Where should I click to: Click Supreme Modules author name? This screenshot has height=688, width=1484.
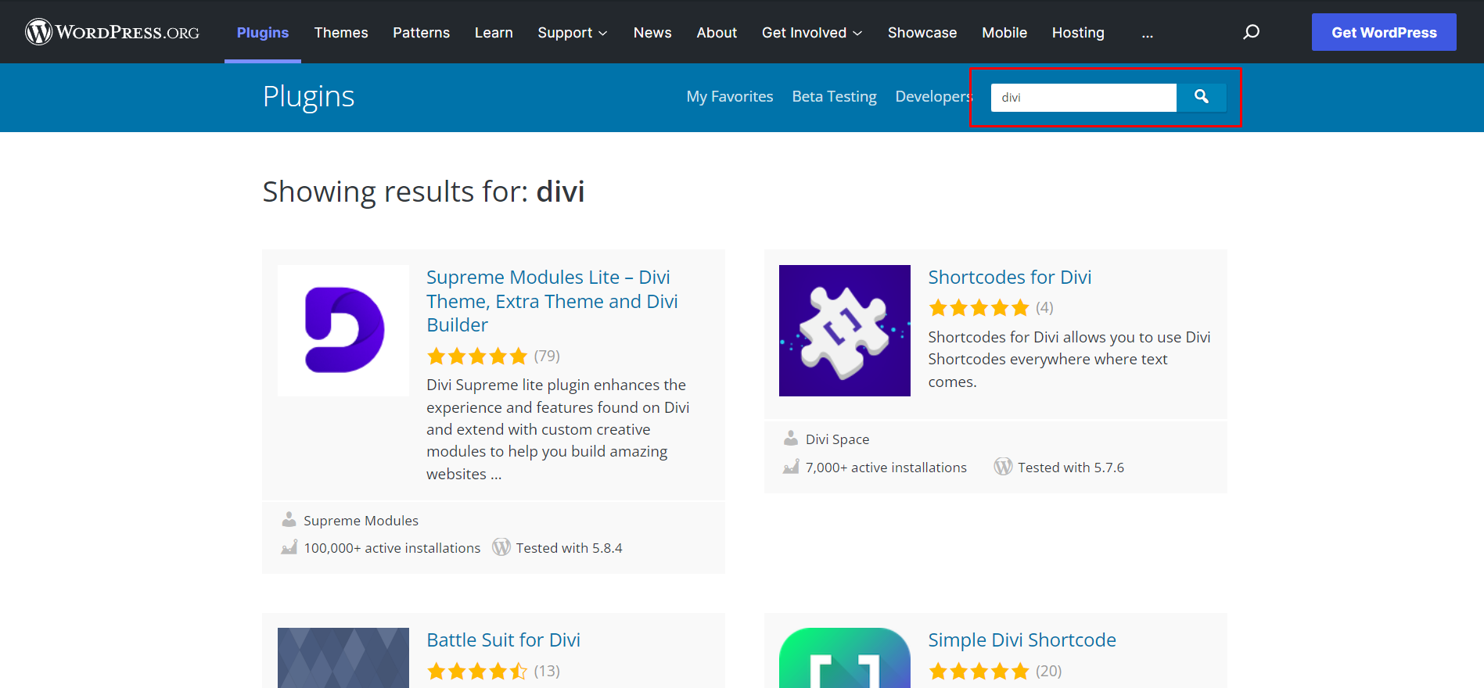click(361, 521)
